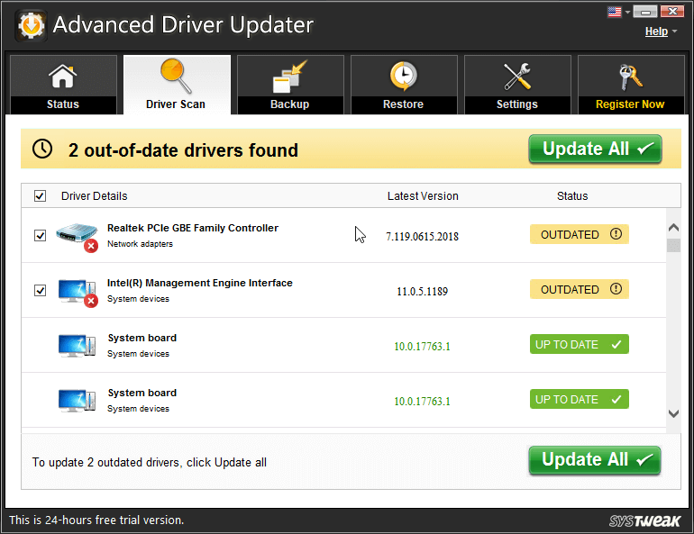The image size is (694, 534).
Task: Click the US flag language icon
Action: click(615, 12)
